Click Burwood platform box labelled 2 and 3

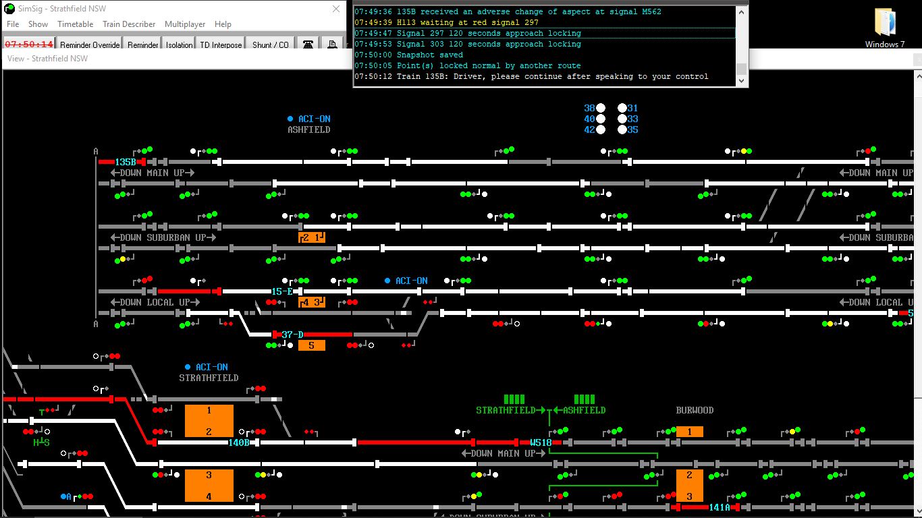690,486
